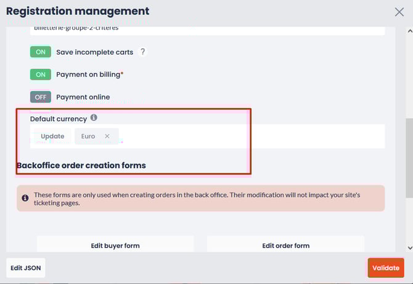Close the Registration management dialog
This screenshot has height=284, width=413.
click(x=399, y=12)
